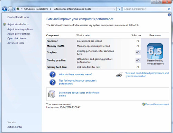Click the Back navigation arrow button

[x=4, y=9]
